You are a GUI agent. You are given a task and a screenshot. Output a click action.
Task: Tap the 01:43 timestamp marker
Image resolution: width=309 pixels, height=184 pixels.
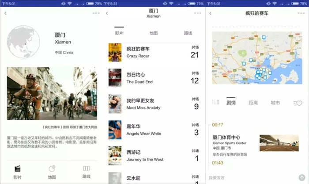pos(218,163)
